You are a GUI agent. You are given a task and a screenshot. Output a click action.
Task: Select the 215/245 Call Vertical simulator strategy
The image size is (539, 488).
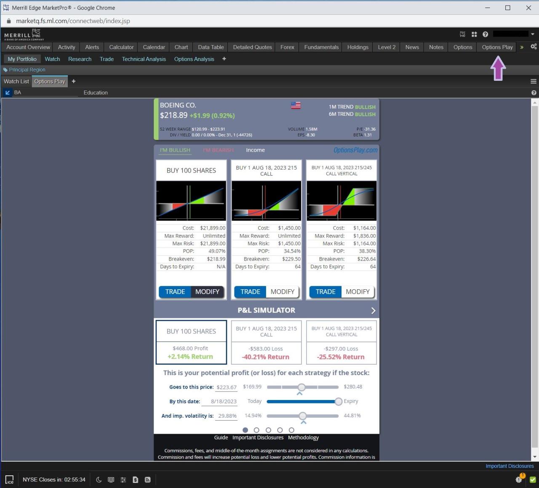tap(341, 342)
